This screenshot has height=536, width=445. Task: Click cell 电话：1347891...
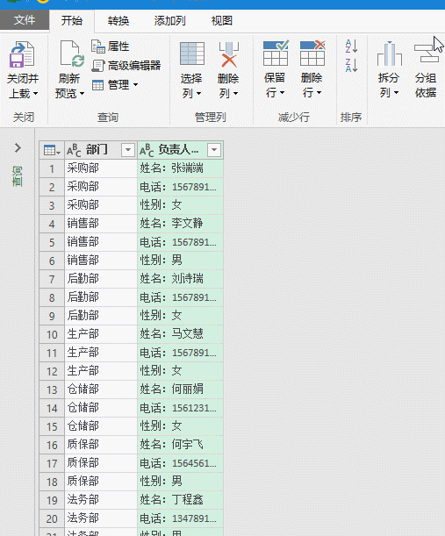tap(180, 518)
